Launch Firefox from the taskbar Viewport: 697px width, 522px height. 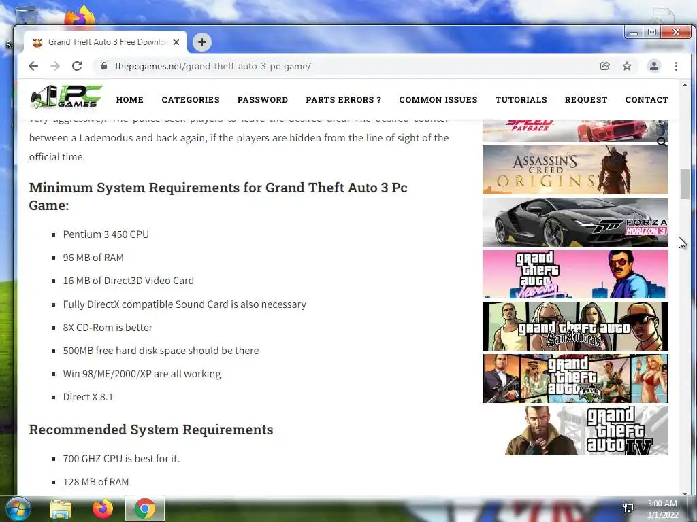click(x=102, y=508)
